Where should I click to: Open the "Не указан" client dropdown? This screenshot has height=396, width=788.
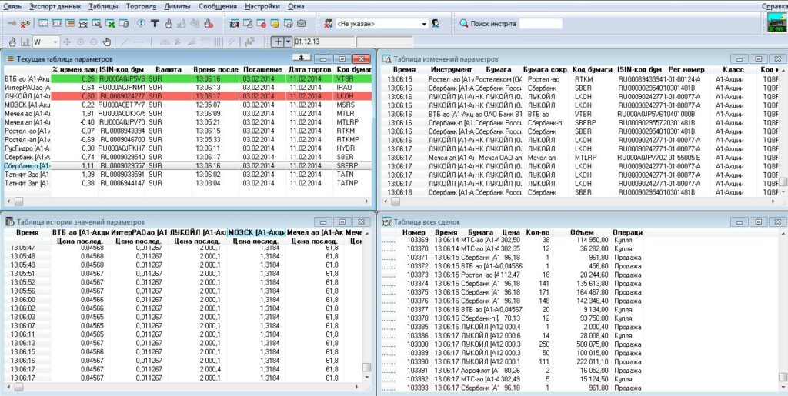tap(422, 24)
